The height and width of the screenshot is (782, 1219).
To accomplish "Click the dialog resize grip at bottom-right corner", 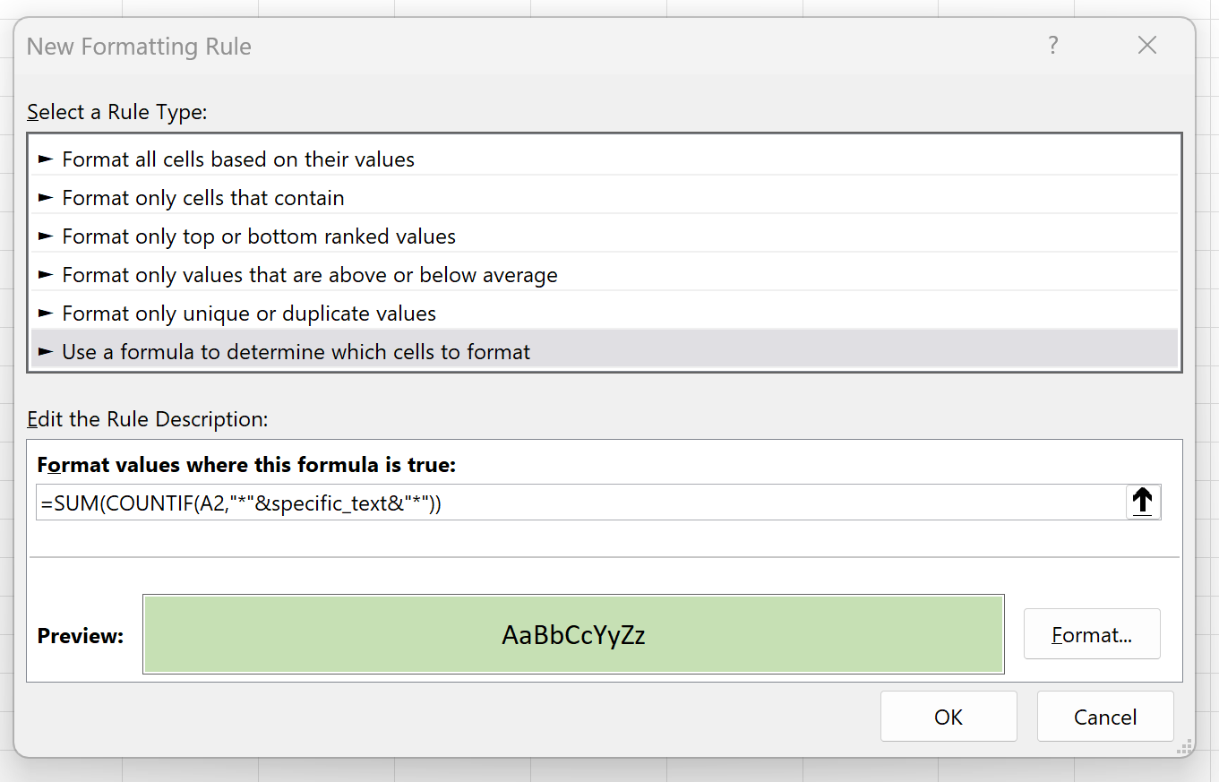I will click(x=1184, y=746).
